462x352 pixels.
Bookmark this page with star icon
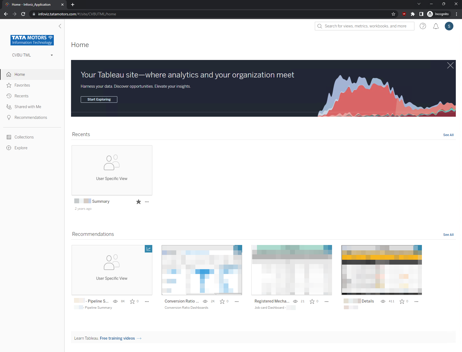point(393,14)
